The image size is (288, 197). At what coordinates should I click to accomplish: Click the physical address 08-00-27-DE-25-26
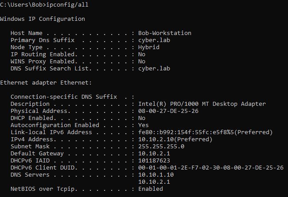[x=168, y=111]
